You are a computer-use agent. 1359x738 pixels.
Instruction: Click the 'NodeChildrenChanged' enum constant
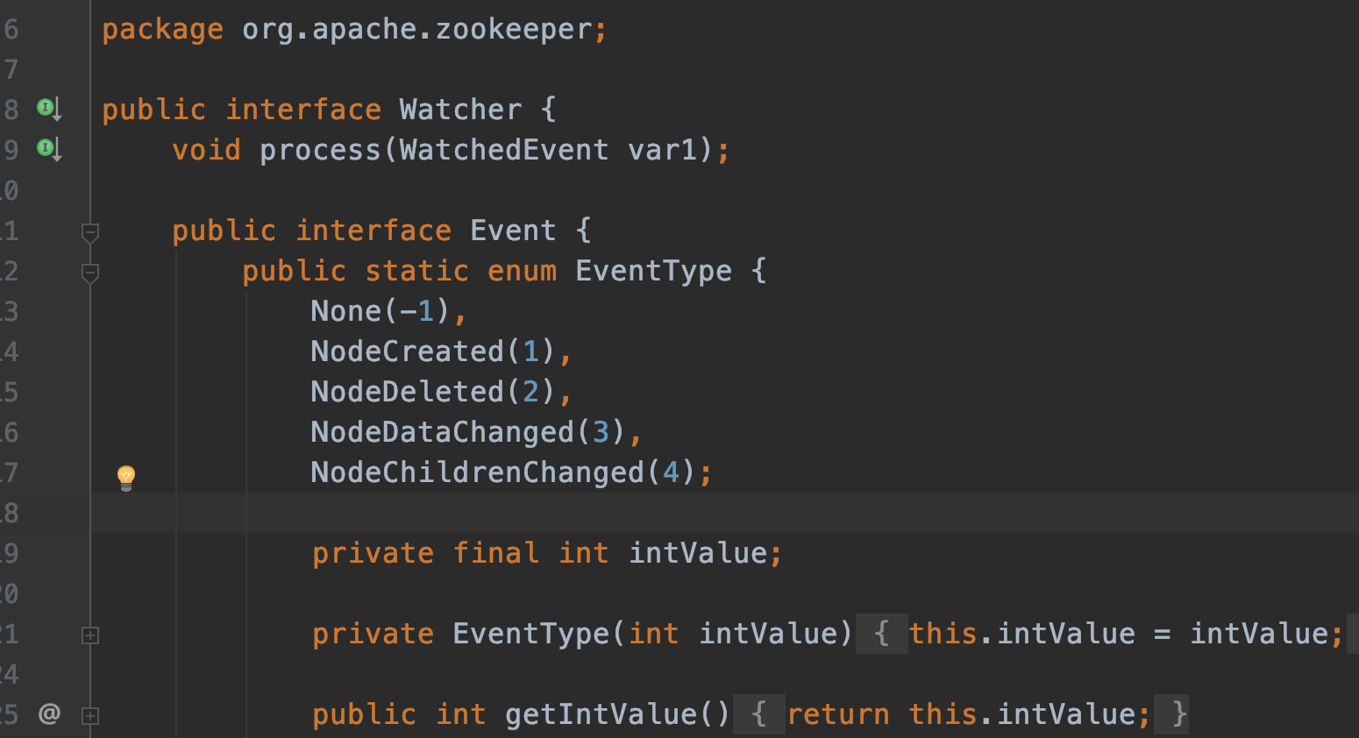coord(478,472)
